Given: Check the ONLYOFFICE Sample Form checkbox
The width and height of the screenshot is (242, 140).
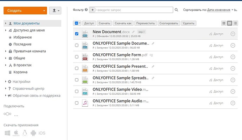Looking at the screenshot, I should (x=76, y=57).
